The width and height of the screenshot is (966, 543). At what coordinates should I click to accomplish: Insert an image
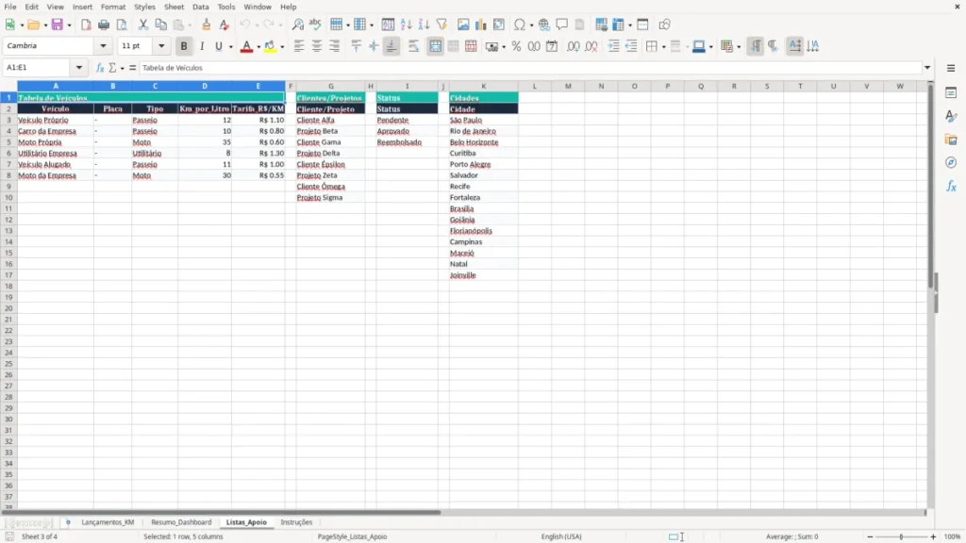(463, 25)
